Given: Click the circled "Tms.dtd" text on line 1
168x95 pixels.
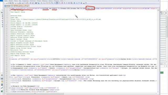Looking at the screenshot, I should click(90, 8).
